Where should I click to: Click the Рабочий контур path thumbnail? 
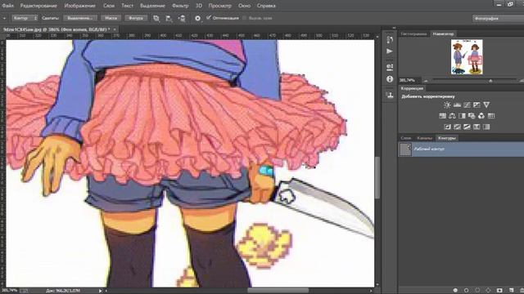tap(405, 149)
